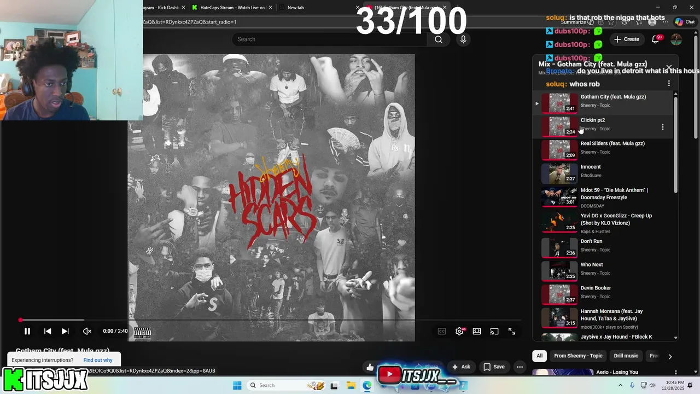The height and width of the screenshot is (394, 700).
Task: Select From Sheemy - Topic chip
Action: coord(578,356)
